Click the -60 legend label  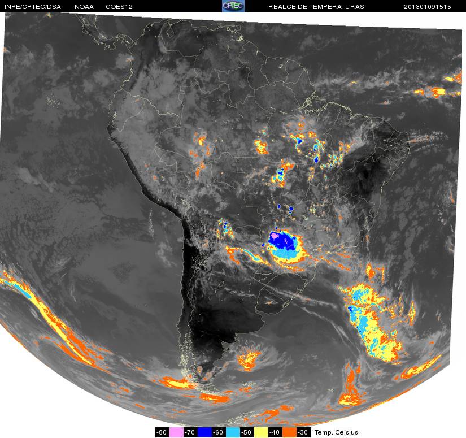[x=219, y=432]
